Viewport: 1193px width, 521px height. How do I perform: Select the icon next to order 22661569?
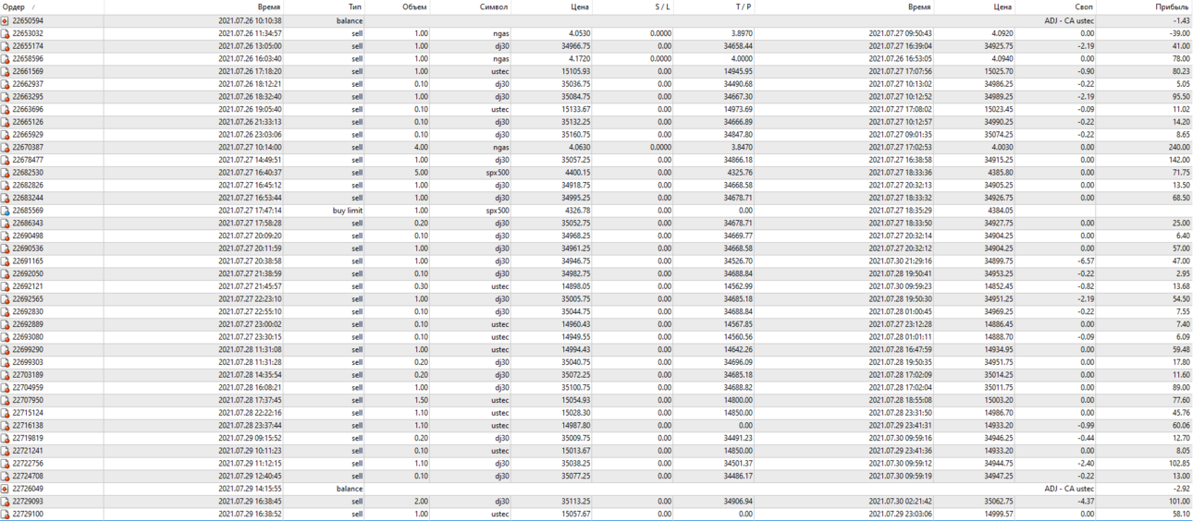[5, 71]
